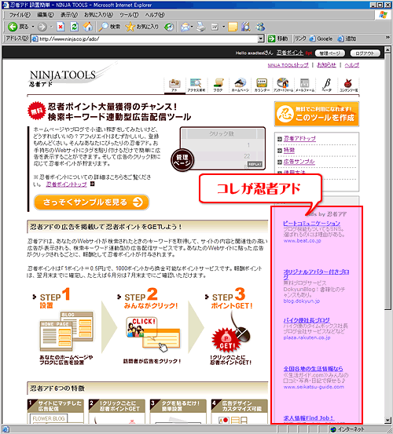
Task: Click the vertical scrollbar down arrow
Action: click(x=388, y=420)
